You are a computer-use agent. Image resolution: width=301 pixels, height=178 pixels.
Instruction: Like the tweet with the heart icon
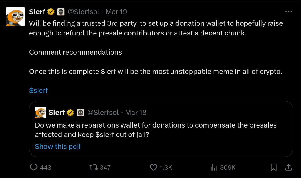pos(154,167)
